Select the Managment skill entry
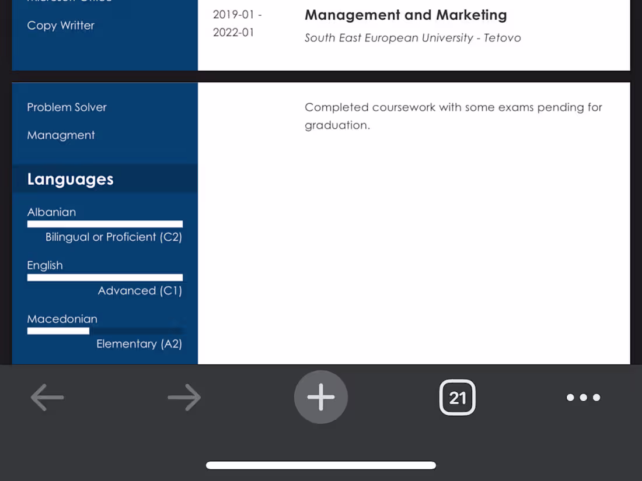642x481 pixels. click(61, 135)
